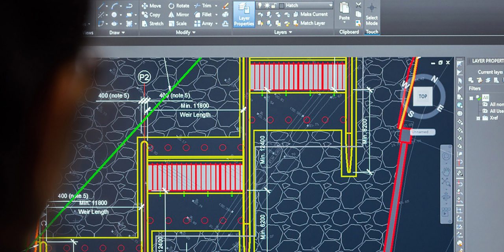
Task: Toggle the layer freeze sun icon
Action: tap(267, 5)
